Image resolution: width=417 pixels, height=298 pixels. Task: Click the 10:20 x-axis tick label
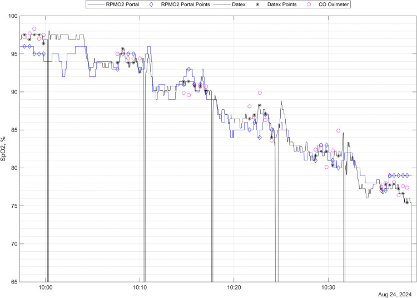click(234, 288)
